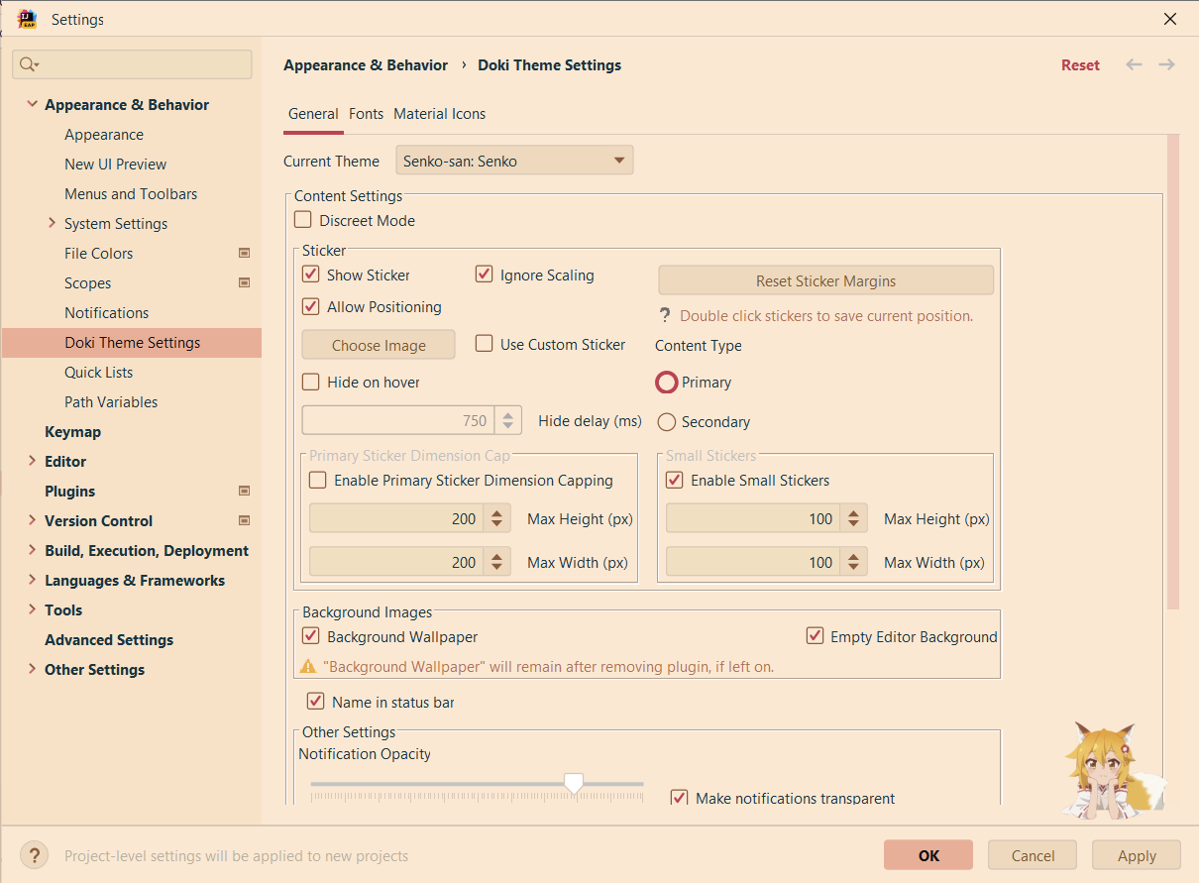Click the magnifier icon in the search field

(30, 63)
